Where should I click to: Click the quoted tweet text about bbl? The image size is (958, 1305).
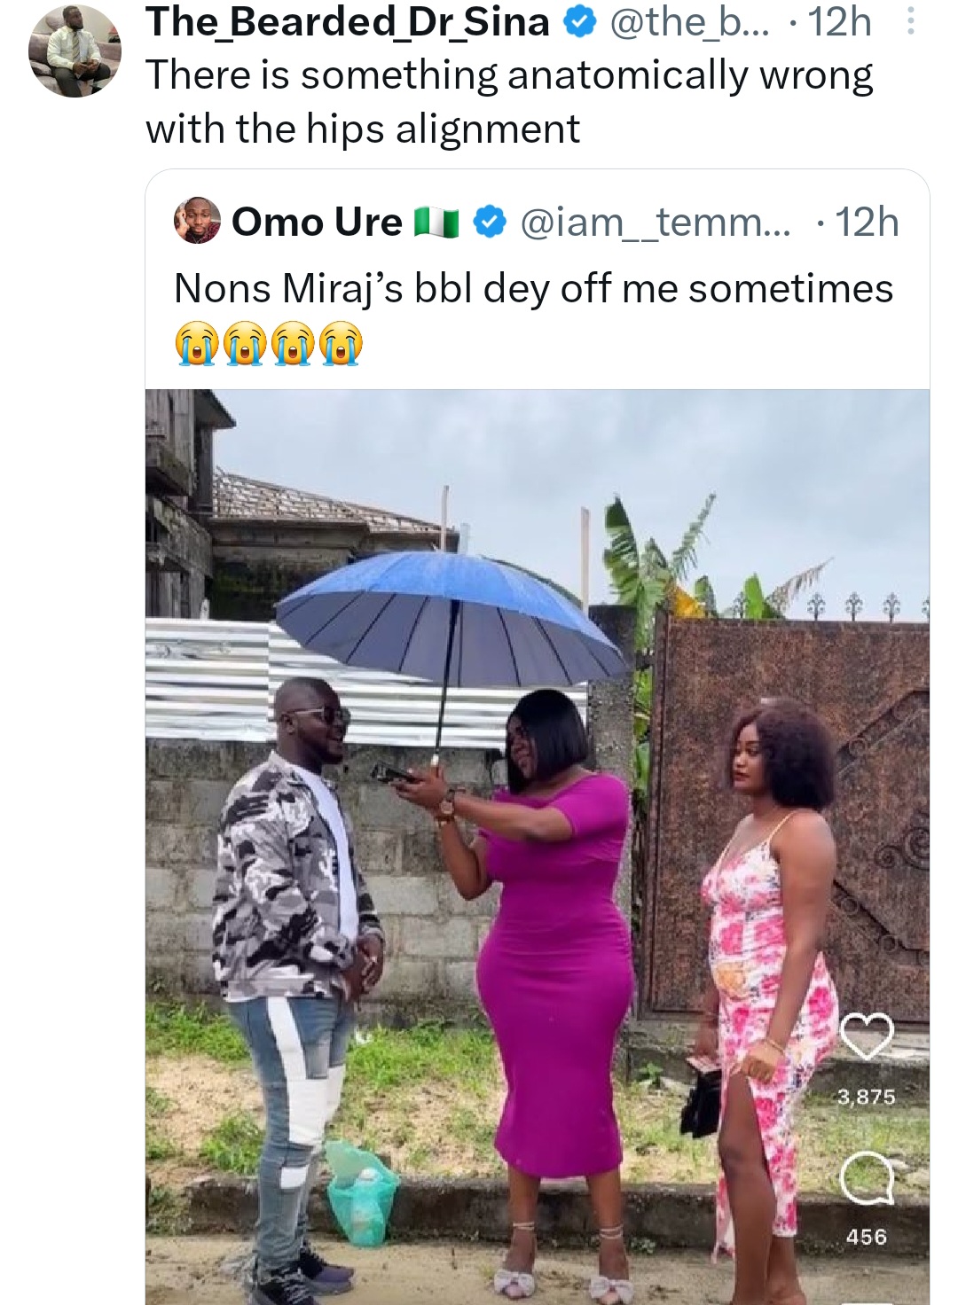[533, 289]
